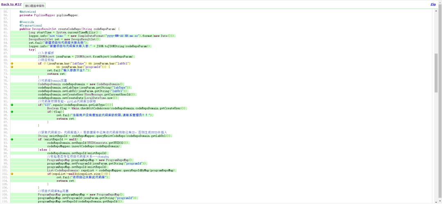The height and width of the screenshot is (204, 442).
Task: Click 'codeRepoMapper.insertCodeRepo(codeRepoDomain)' line
Action: click(84, 146)
